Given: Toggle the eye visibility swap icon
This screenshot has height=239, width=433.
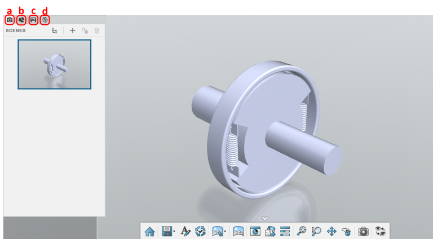Looking at the screenshot, I should (x=380, y=231).
